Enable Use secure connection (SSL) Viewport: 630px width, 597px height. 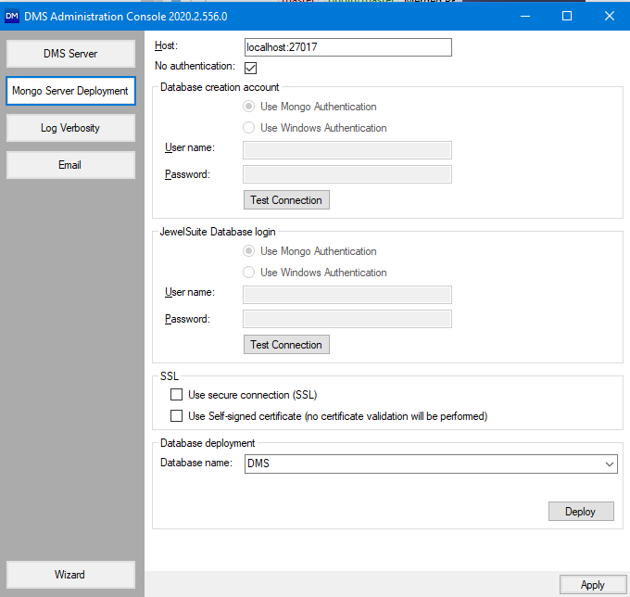[x=177, y=395]
